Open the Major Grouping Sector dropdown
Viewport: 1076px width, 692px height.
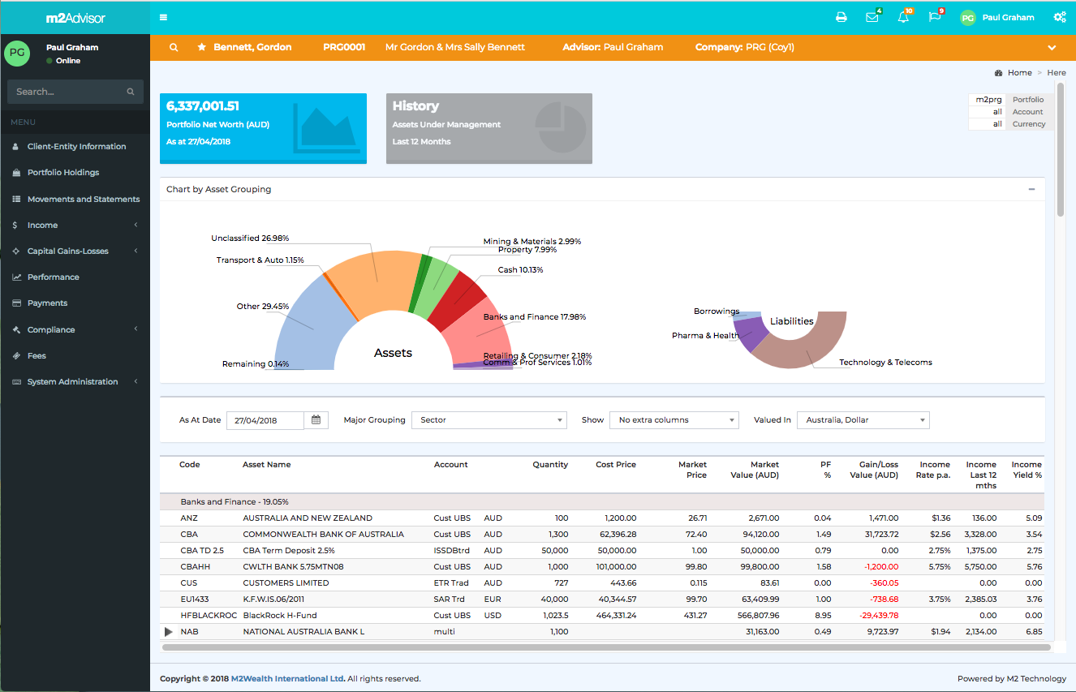(489, 420)
